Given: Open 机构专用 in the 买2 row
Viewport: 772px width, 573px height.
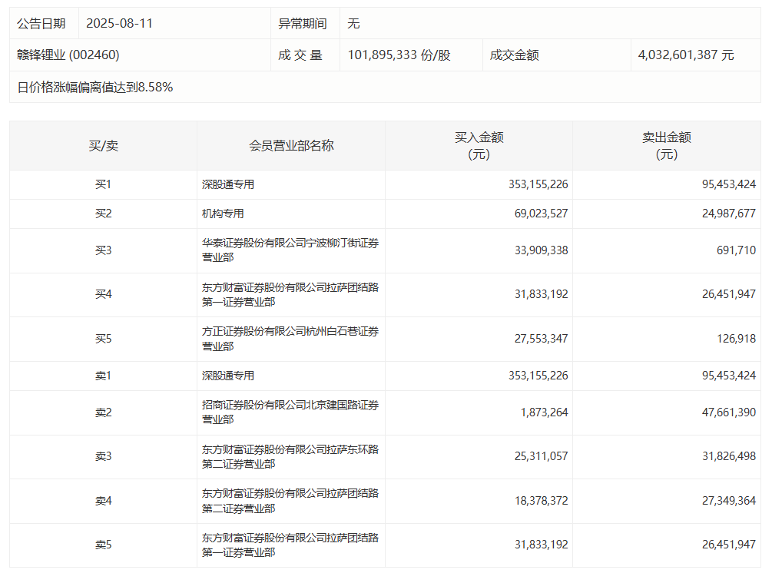Looking at the screenshot, I should pyautogui.click(x=223, y=214).
